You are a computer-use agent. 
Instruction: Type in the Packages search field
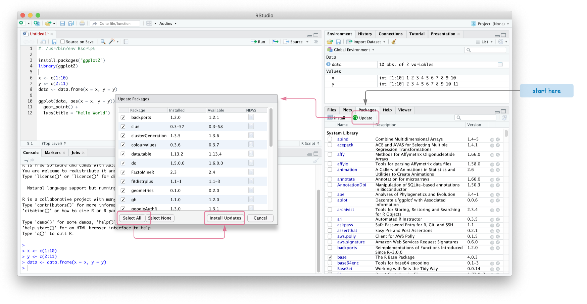coord(476,117)
